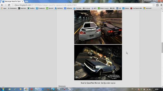
Task: Click the taskbar clock showing 18:58
Action: tap(157, 89)
